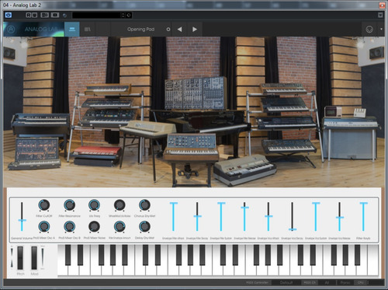Click the host A/B compare settings button
Viewport: 388px width, 290px height.
[x=44, y=16]
